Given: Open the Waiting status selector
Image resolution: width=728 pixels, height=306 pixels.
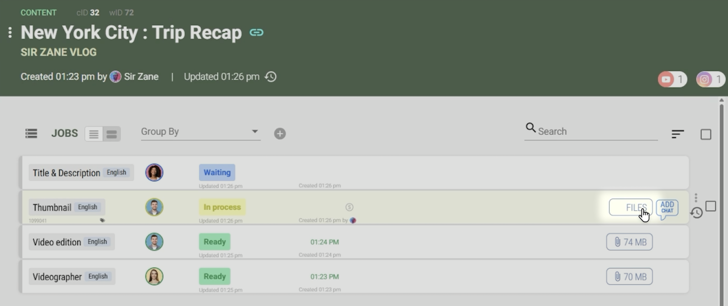Looking at the screenshot, I should coord(217,173).
